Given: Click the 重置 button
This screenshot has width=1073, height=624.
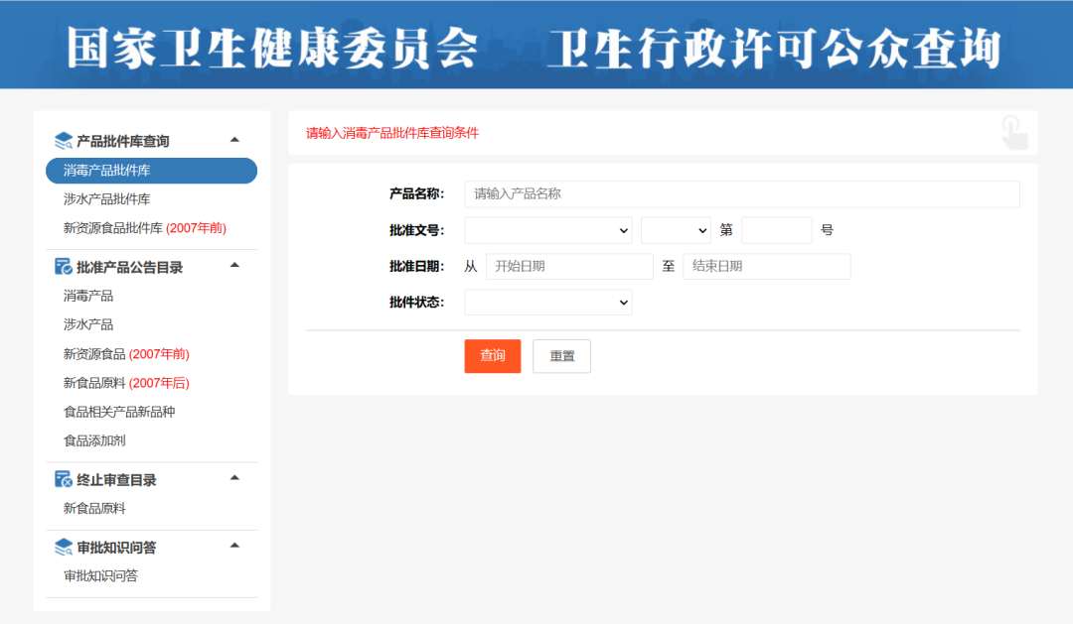Looking at the screenshot, I should [x=561, y=356].
